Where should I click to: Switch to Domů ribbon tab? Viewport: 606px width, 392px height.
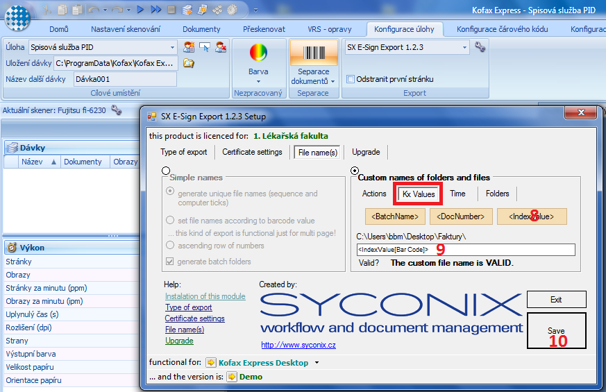coord(59,29)
